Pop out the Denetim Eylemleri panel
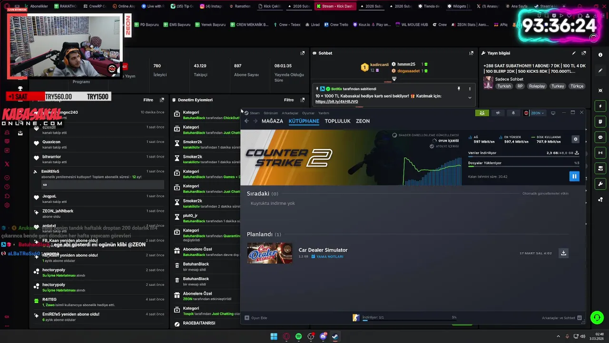This screenshot has width=609, height=343. (302, 100)
